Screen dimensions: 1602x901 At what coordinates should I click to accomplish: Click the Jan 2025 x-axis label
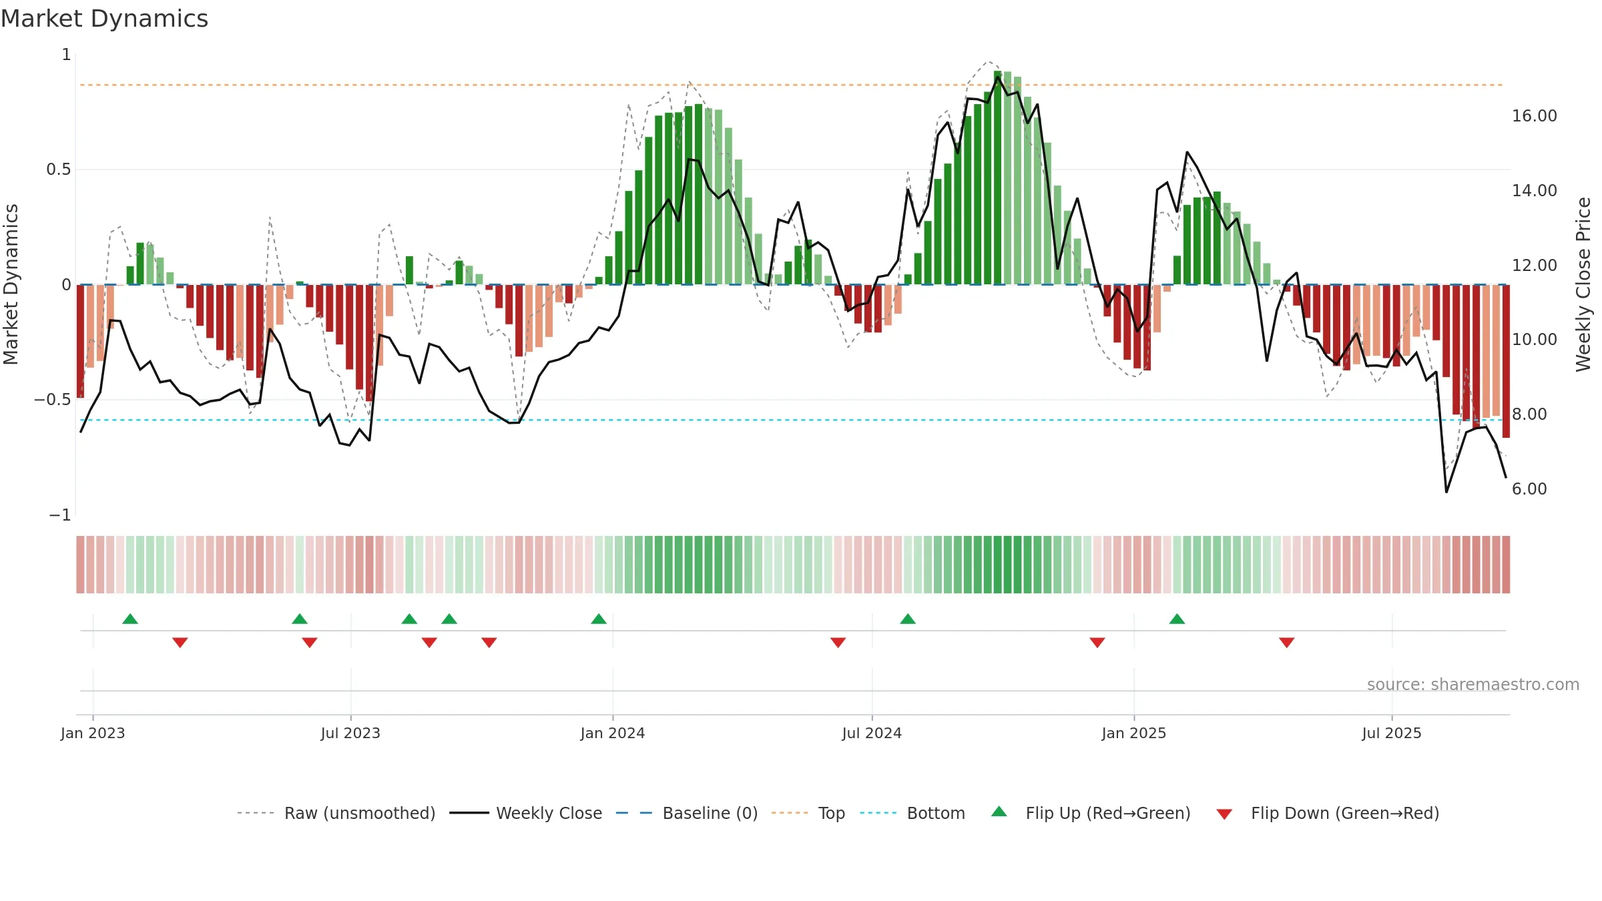1134,733
